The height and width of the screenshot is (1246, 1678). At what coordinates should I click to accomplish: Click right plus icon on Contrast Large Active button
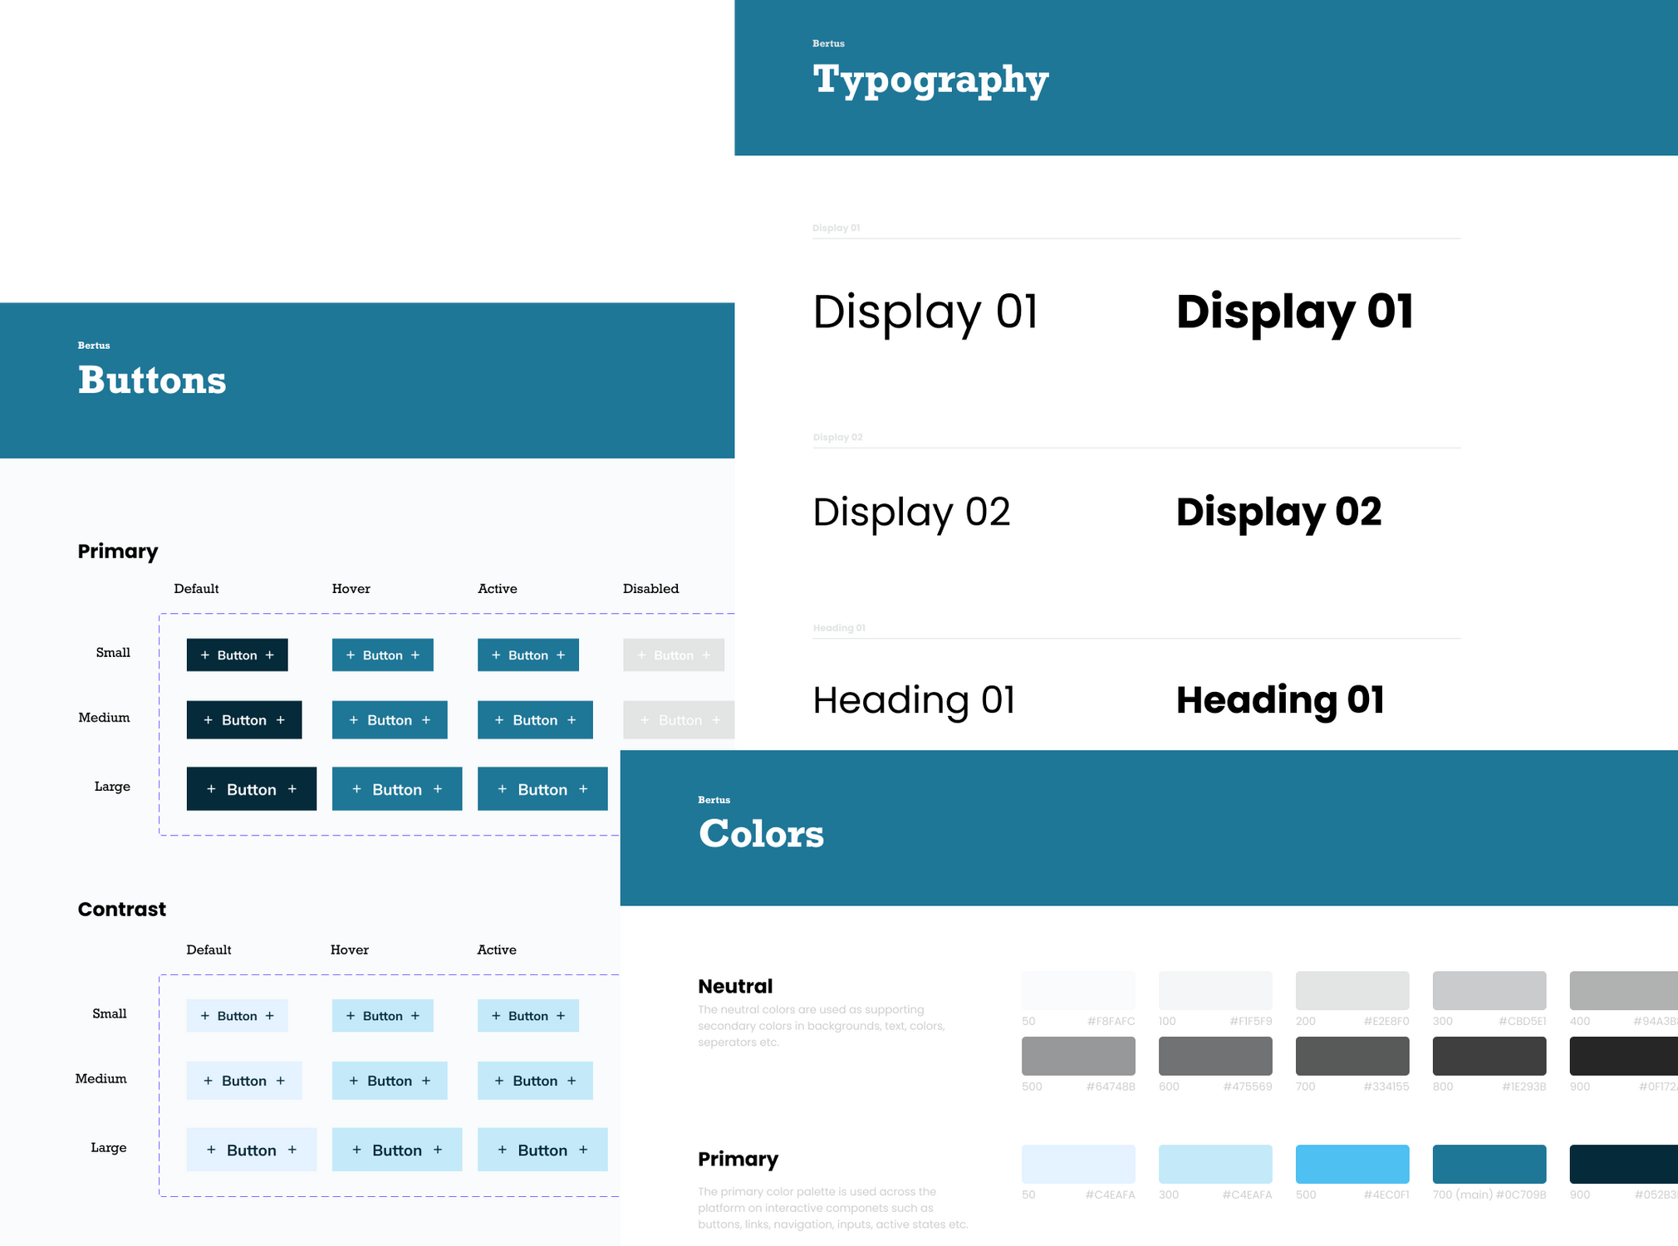(583, 1150)
